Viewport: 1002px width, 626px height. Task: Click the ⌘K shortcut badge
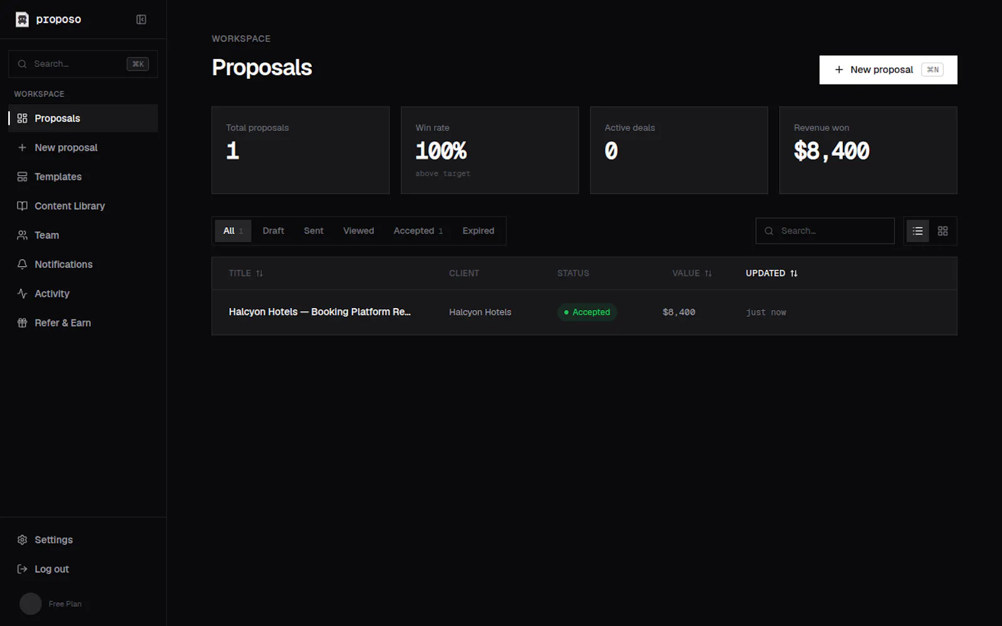138,64
